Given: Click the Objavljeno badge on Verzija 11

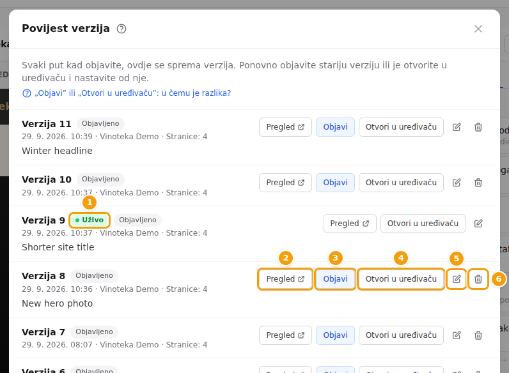Looking at the screenshot, I should coord(100,123).
